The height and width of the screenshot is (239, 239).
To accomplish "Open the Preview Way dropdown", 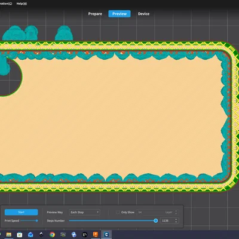I will click(84, 212).
